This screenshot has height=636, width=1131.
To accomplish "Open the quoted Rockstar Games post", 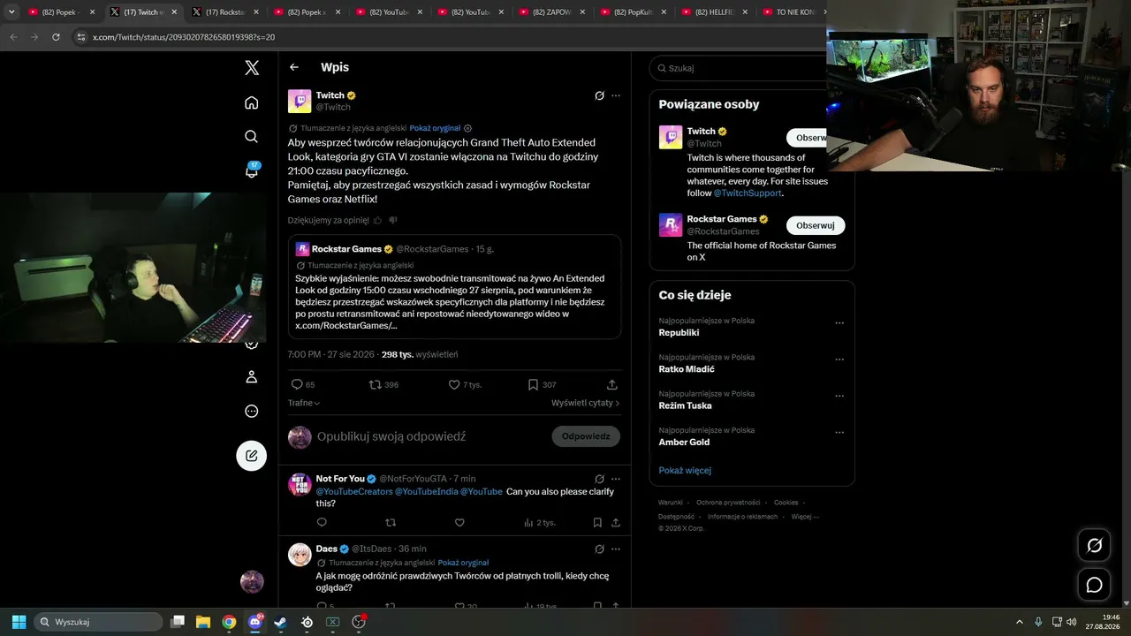I will (x=454, y=287).
